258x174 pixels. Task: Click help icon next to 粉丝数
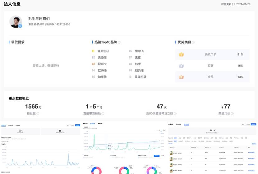tap(38, 114)
